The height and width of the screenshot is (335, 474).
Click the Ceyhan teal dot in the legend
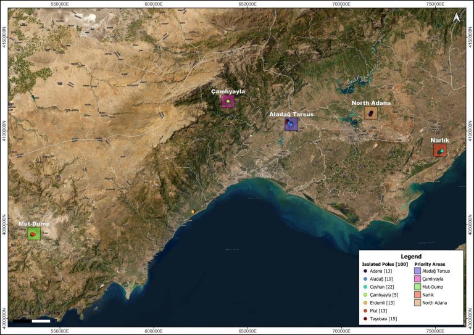tap(365, 287)
